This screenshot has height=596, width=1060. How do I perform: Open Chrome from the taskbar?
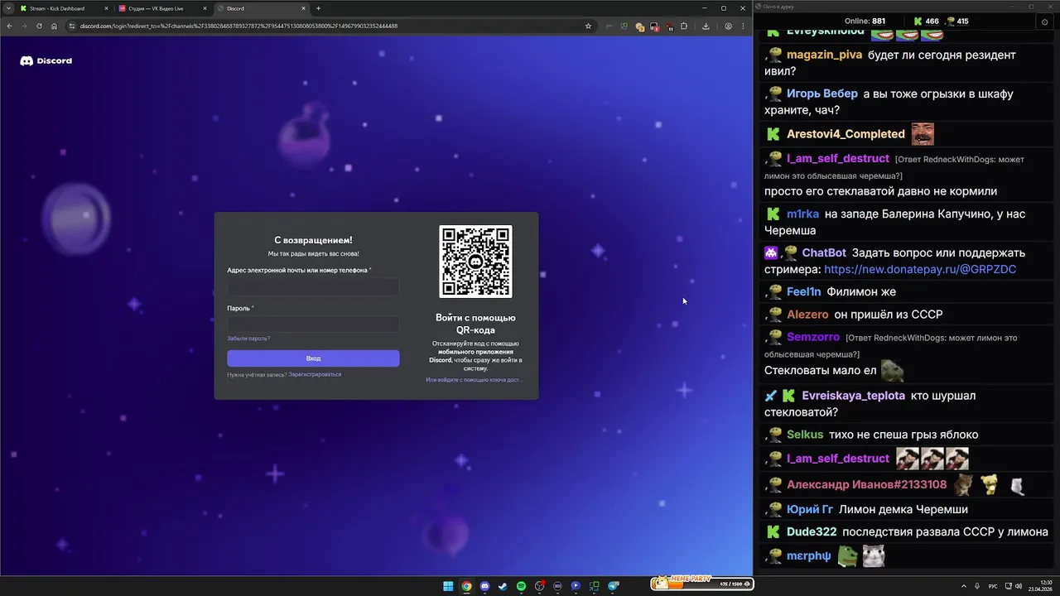pos(466,586)
